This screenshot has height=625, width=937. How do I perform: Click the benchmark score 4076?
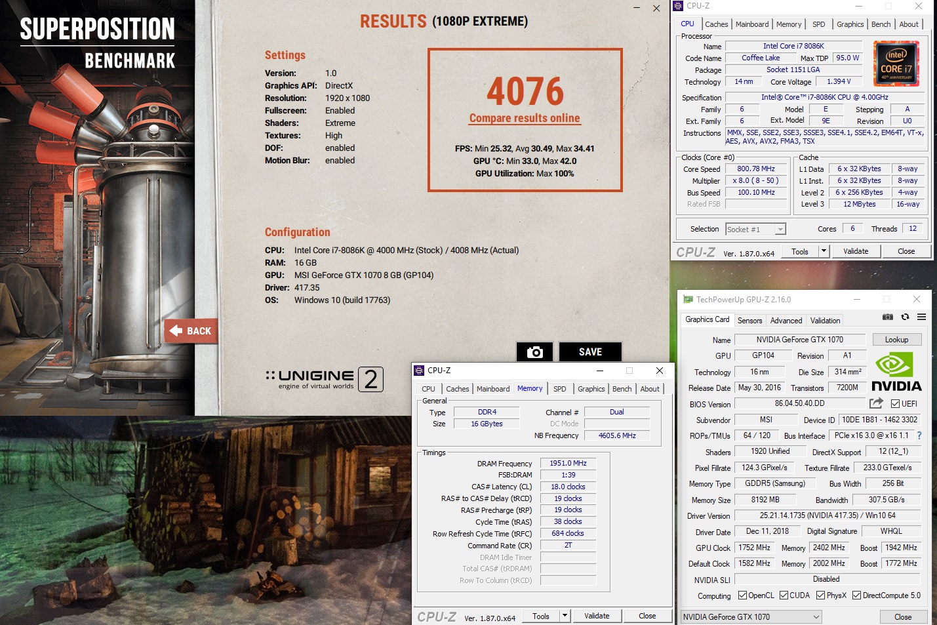tap(525, 91)
